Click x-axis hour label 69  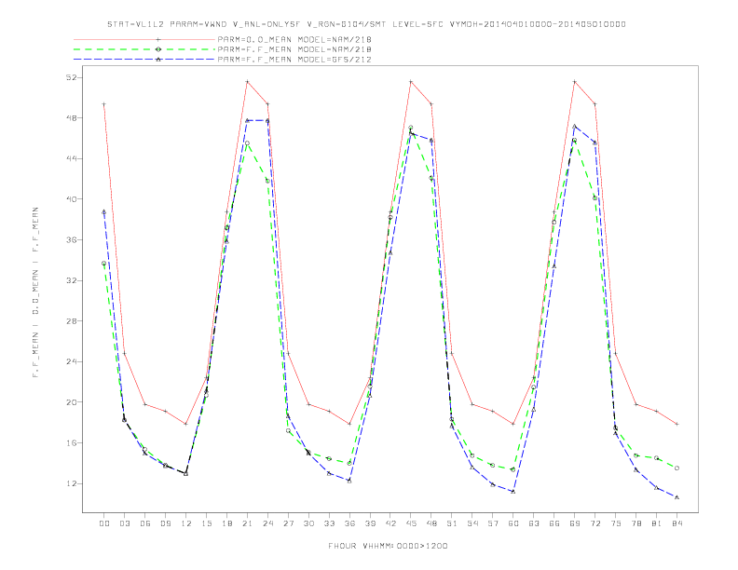pyautogui.click(x=575, y=523)
